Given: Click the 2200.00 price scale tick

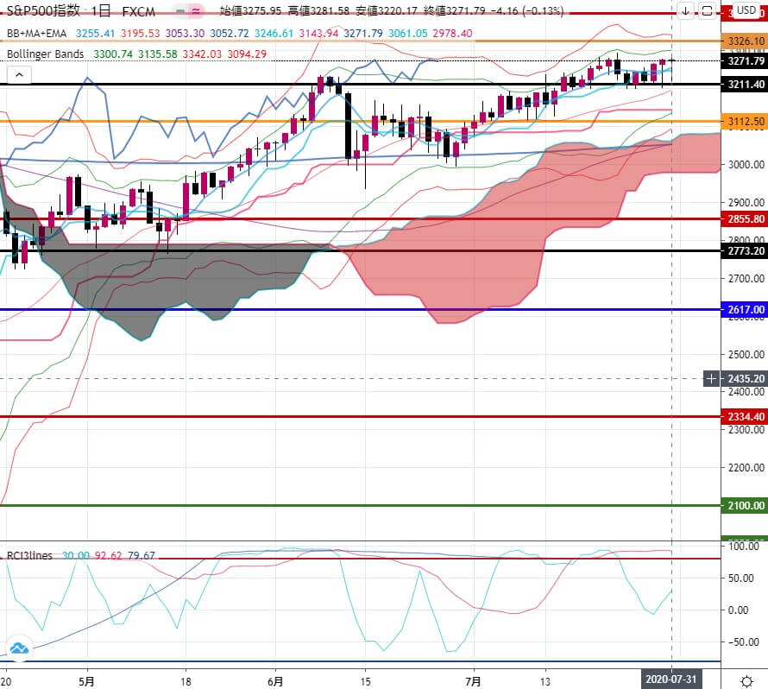Looking at the screenshot, I should (x=746, y=467).
